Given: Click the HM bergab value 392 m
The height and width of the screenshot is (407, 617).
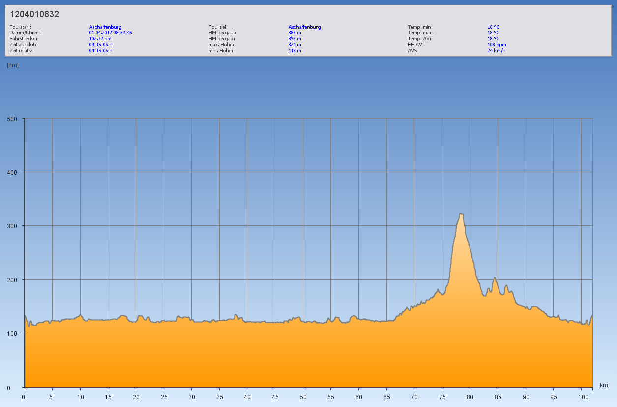Looking at the screenshot, I should pos(294,39).
